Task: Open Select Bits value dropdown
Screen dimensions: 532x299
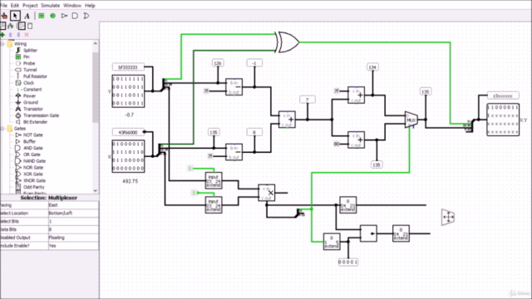Action: coord(73,222)
